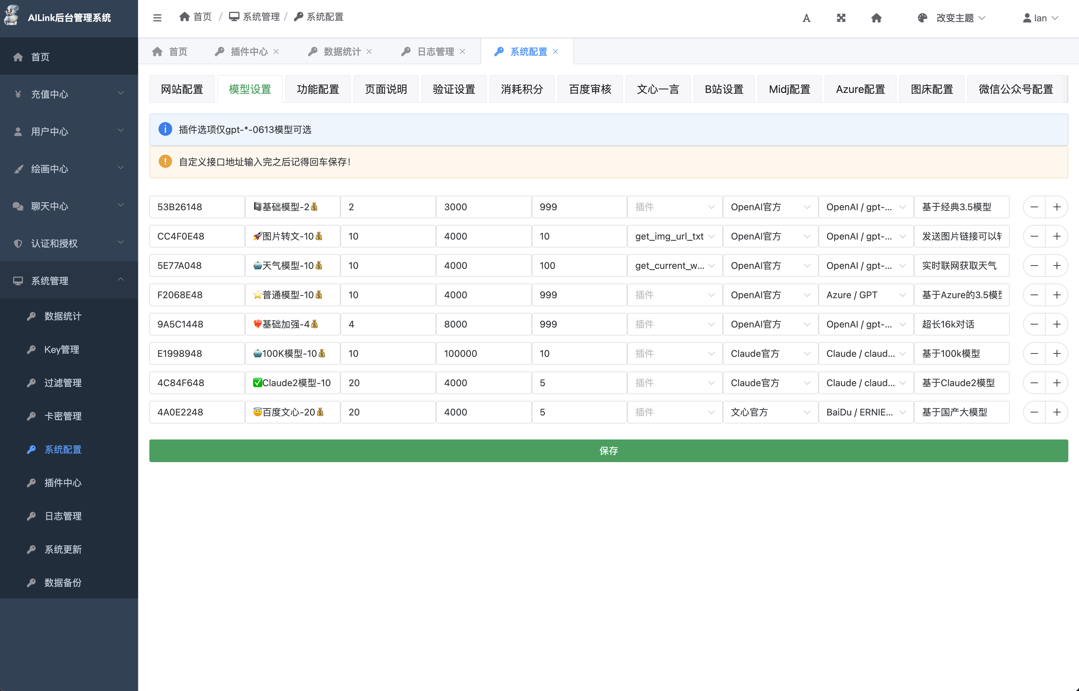Viewport: 1079px width, 691px height.
Task: Switch to Azure配置 tab
Action: [860, 89]
